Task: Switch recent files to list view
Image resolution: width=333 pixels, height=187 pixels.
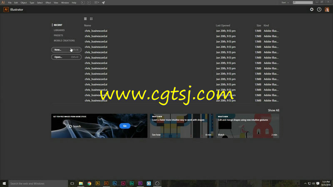Action: [85, 19]
